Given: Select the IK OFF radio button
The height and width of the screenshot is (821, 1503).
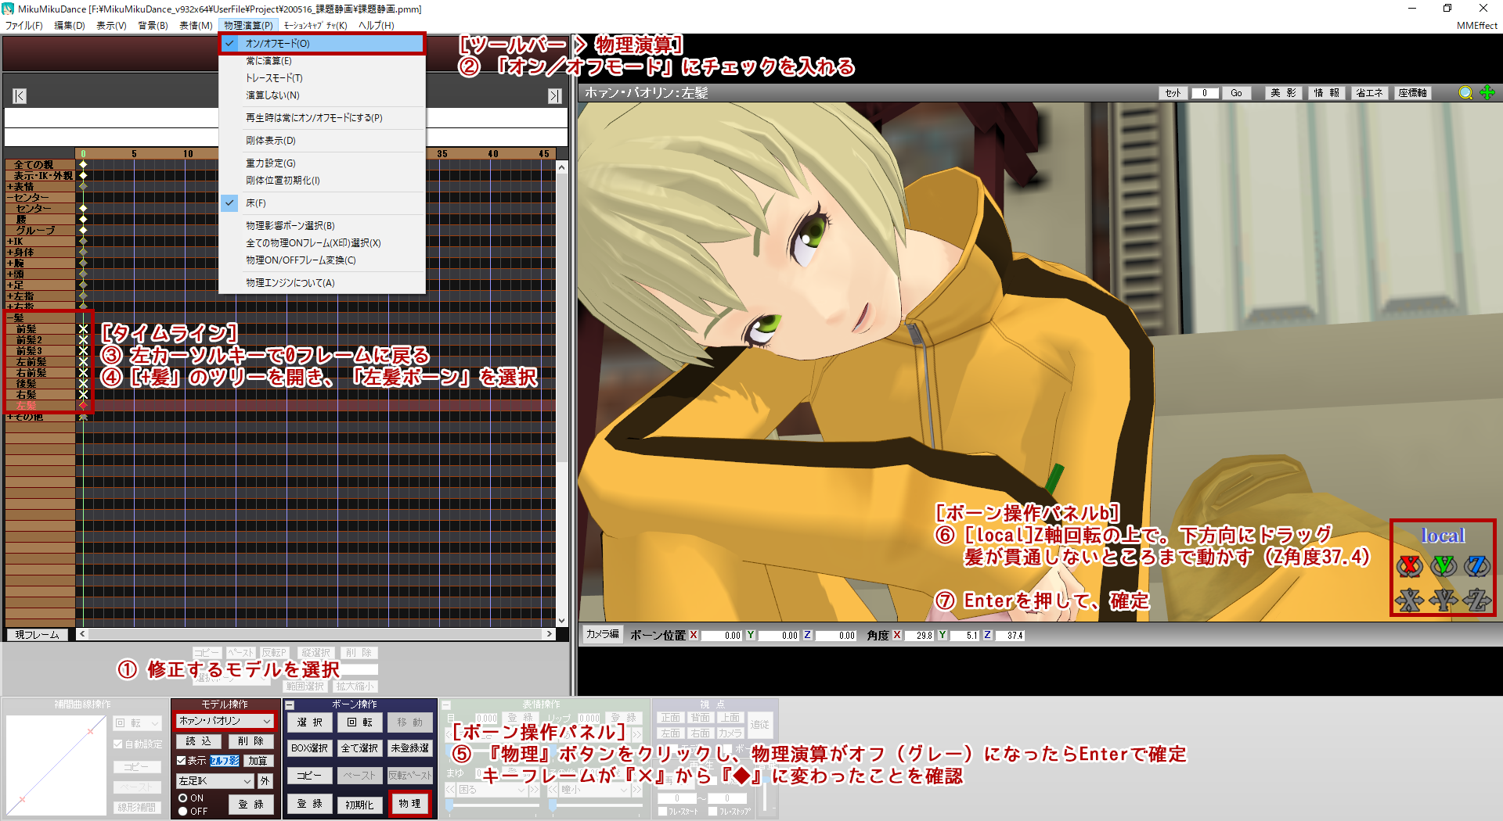Looking at the screenshot, I should click(x=183, y=812).
